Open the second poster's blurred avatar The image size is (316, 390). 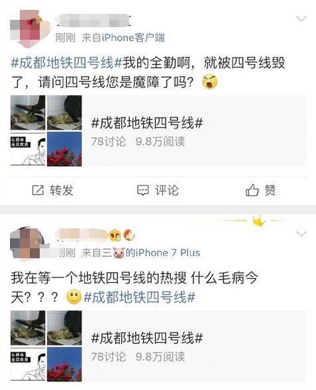pos(27,244)
